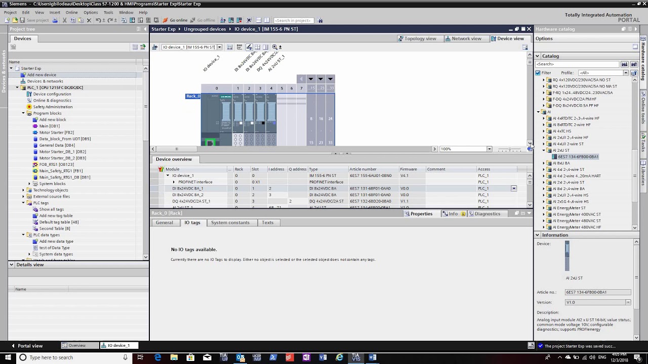Expand the Technology objects folder

[23, 190]
